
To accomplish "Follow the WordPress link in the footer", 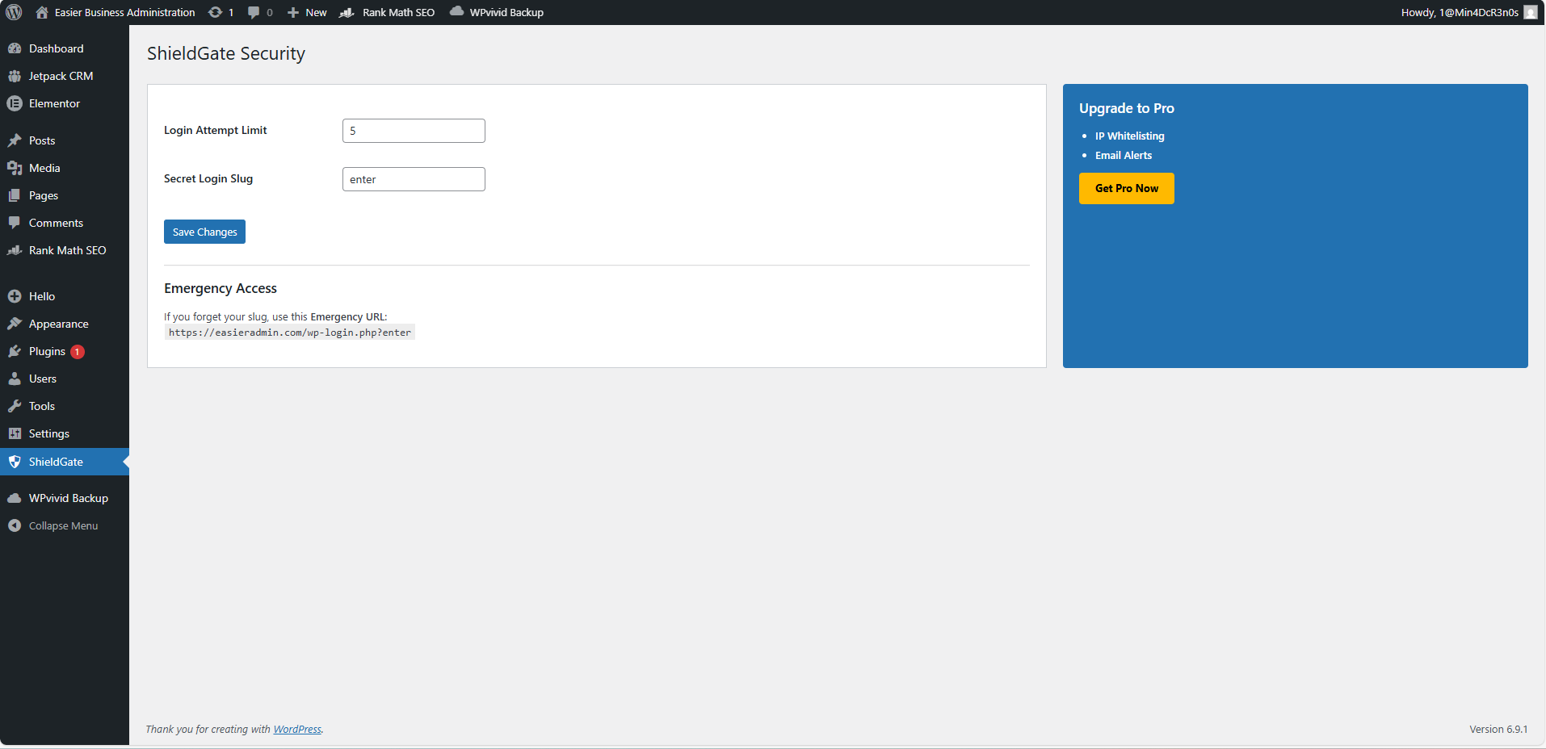I will [297, 729].
